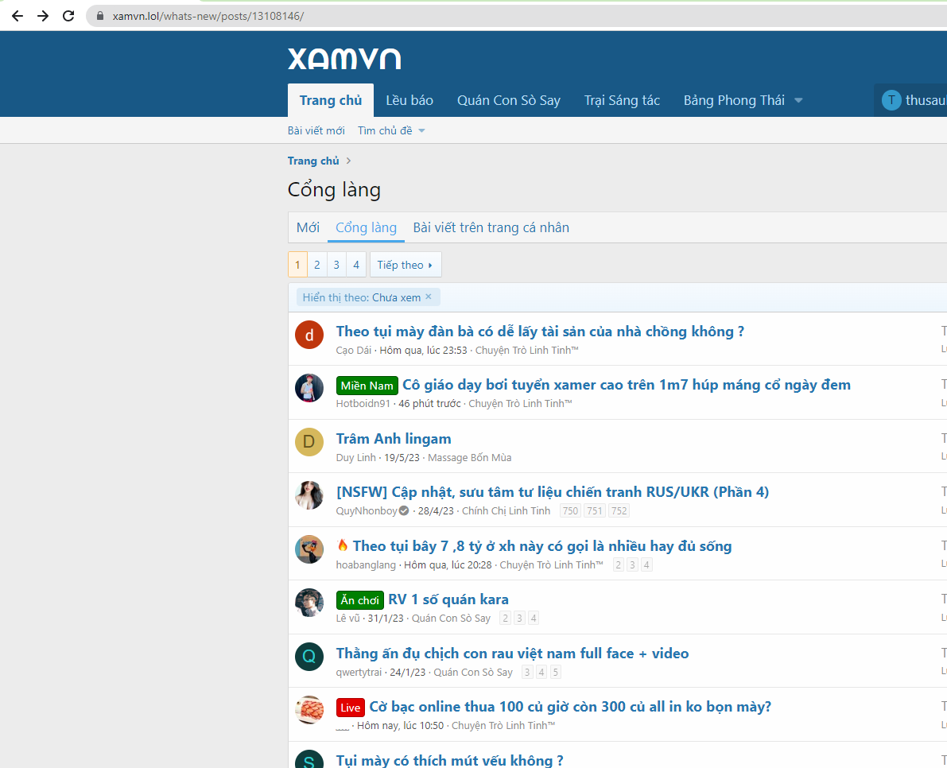This screenshot has width=947, height=768.
Task: Expand the Bảng Phong Thái dropdown arrow
Action: tap(798, 100)
